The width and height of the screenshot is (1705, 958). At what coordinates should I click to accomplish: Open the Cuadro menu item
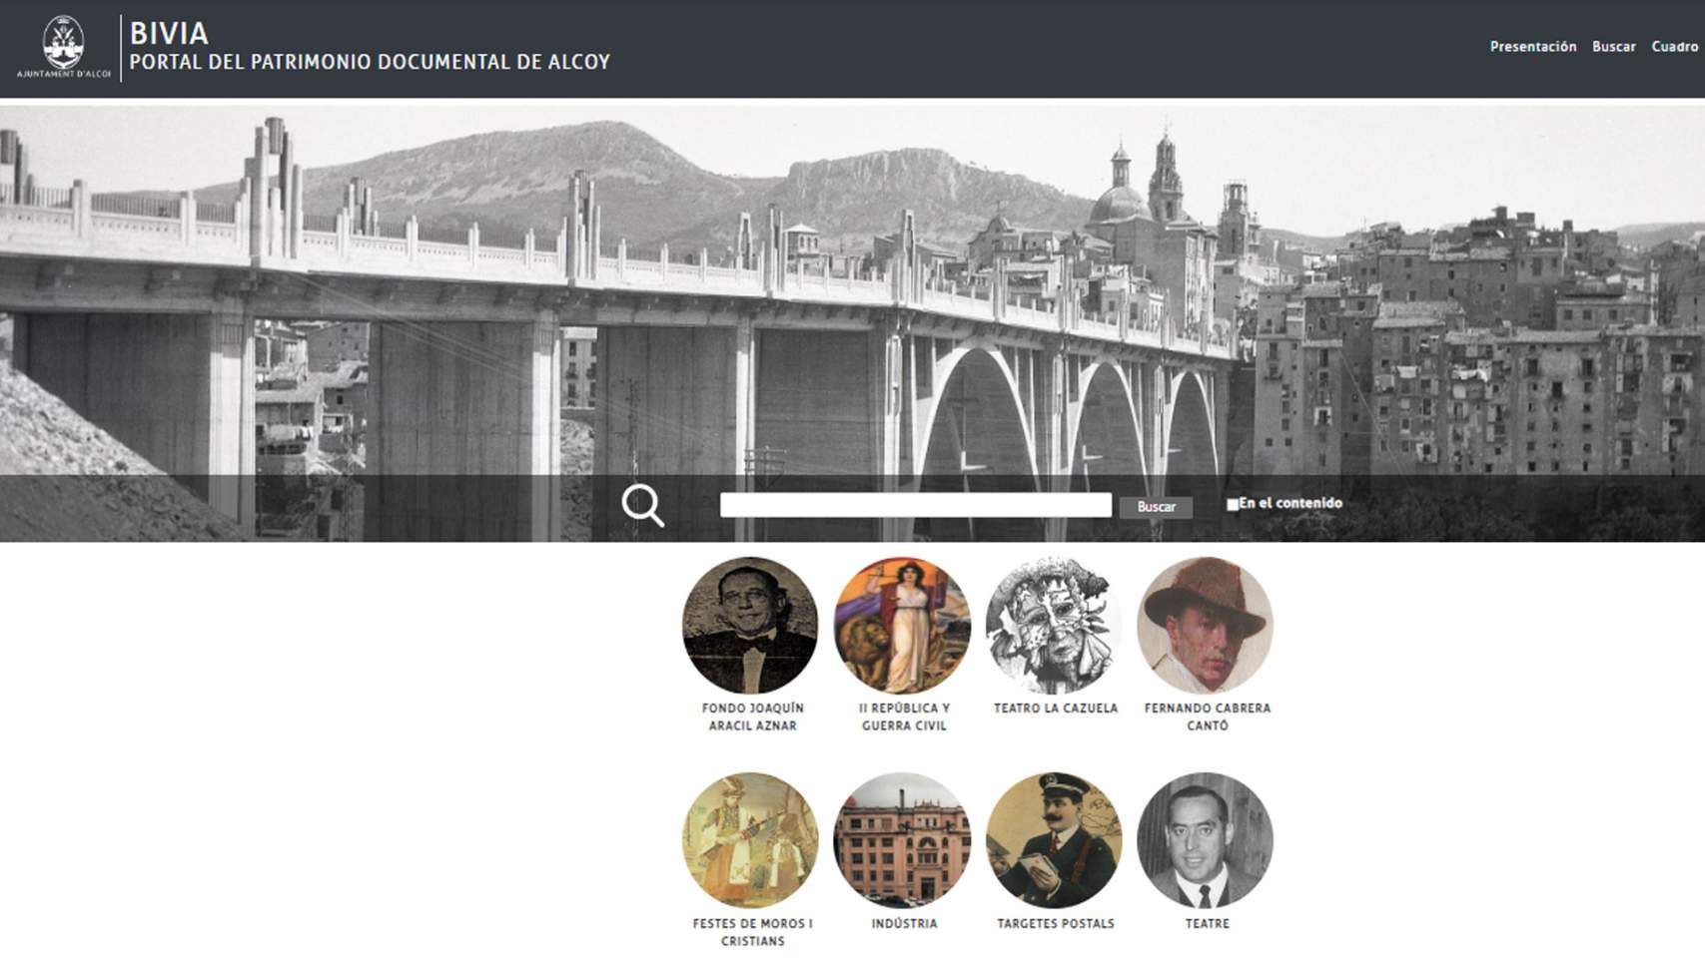(1674, 47)
